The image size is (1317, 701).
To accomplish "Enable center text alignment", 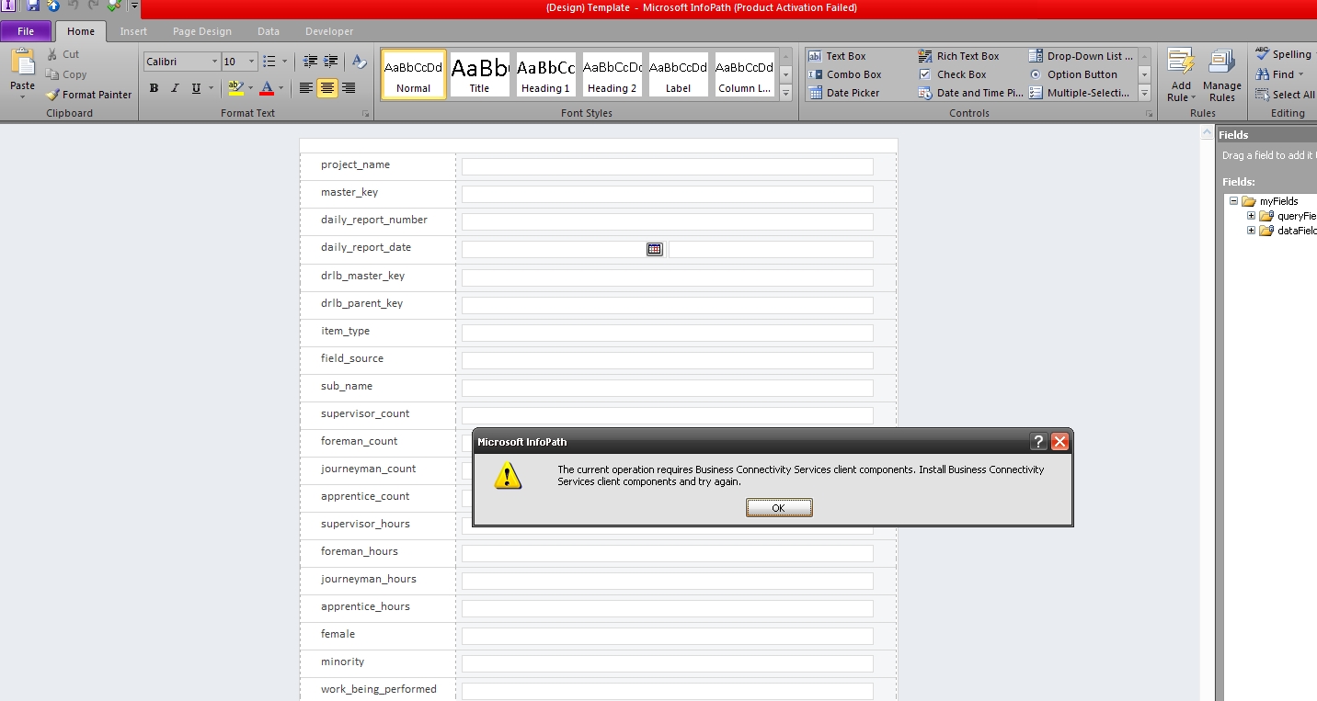I will pyautogui.click(x=326, y=87).
